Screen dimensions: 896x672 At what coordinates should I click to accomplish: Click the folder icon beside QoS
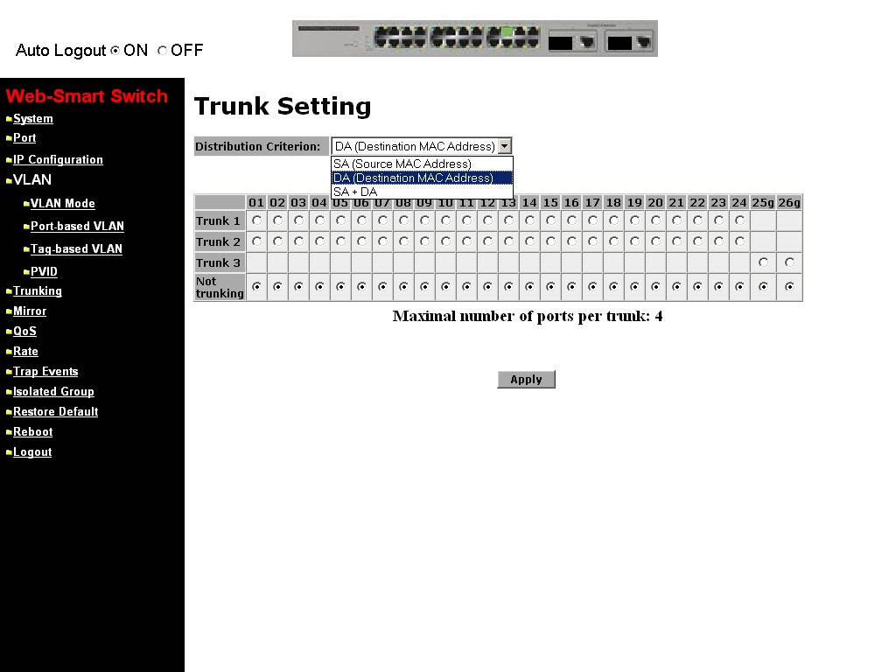[x=9, y=332]
